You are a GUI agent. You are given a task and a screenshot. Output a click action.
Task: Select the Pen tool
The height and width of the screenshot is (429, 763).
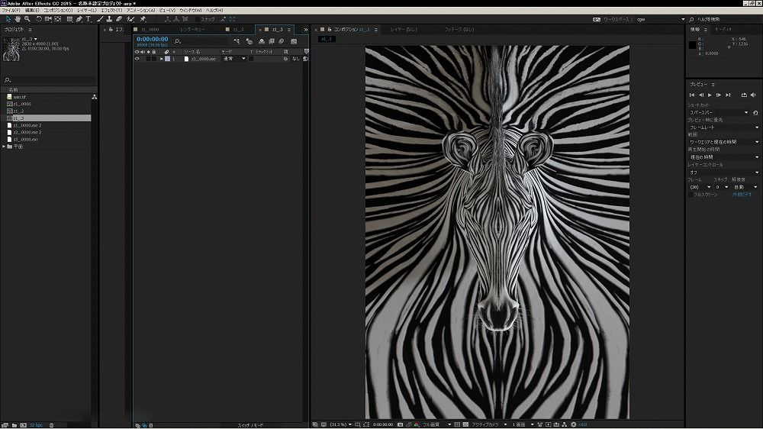[x=79, y=19]
